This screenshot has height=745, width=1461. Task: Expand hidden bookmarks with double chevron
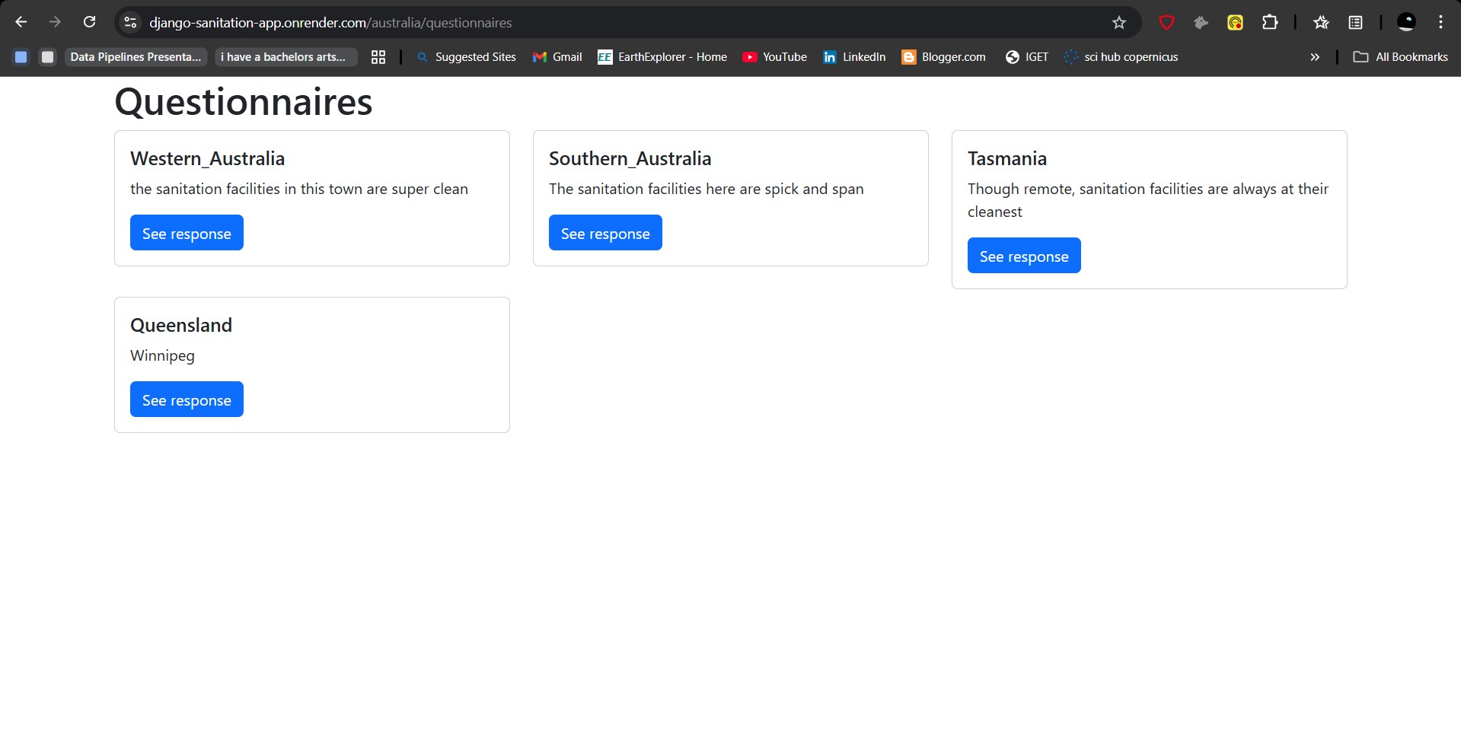coord(1314,57)
